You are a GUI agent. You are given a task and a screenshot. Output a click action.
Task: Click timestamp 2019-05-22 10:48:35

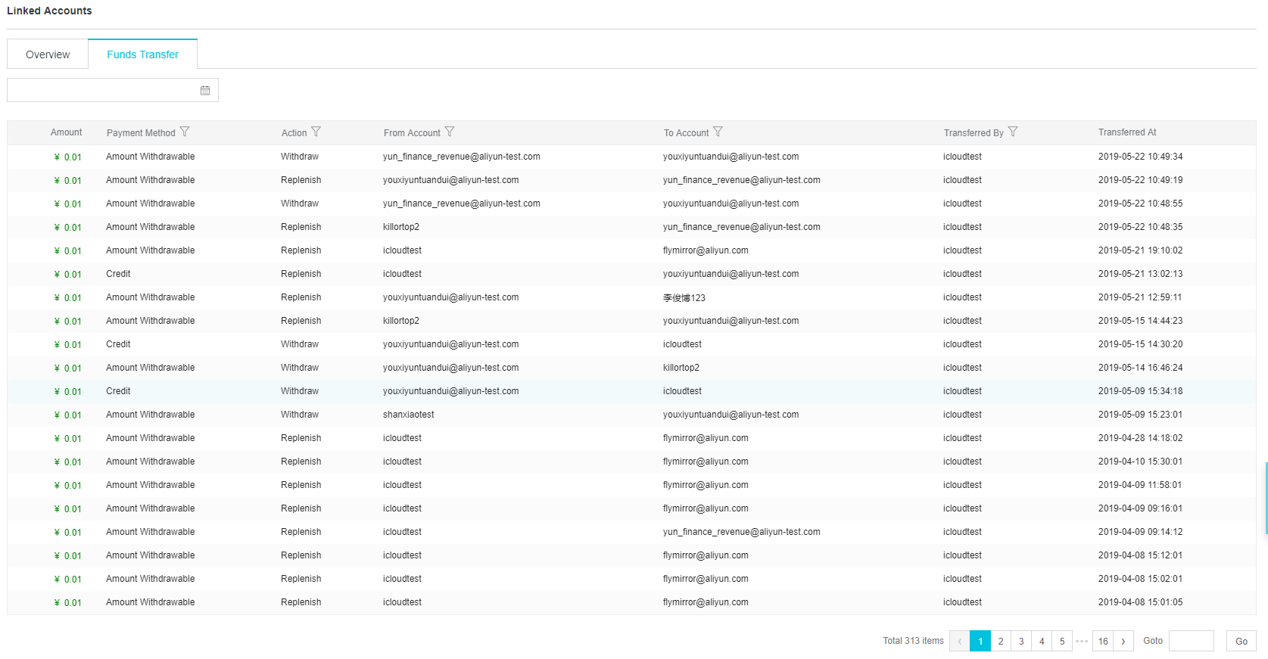click(1140, 227)
